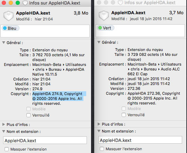Viewport: 187px width, 153px height.
Task: Click right window title Infos sur AppleHDA.kext
Action: [x=150, y=3]
